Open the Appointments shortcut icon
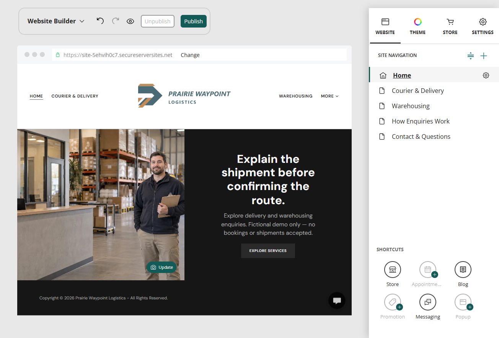Viewport: 499px width, 338px height. (428, 270)
